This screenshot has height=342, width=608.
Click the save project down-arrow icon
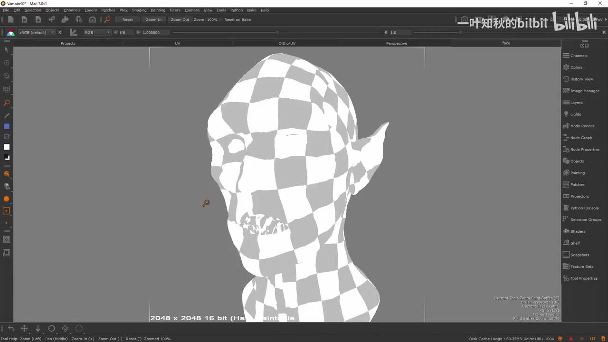[x=38, y=19]
